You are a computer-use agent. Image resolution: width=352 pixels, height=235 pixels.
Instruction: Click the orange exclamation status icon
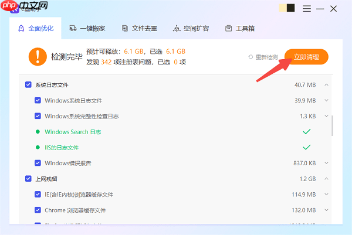tap(38, 56)
